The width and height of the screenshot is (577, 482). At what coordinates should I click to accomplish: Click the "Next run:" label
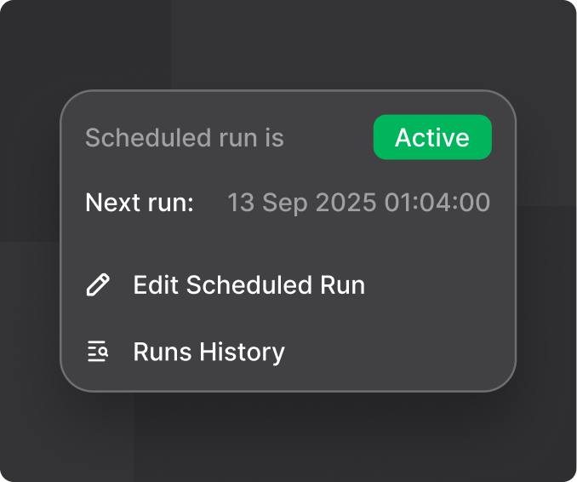coord(140,203)
